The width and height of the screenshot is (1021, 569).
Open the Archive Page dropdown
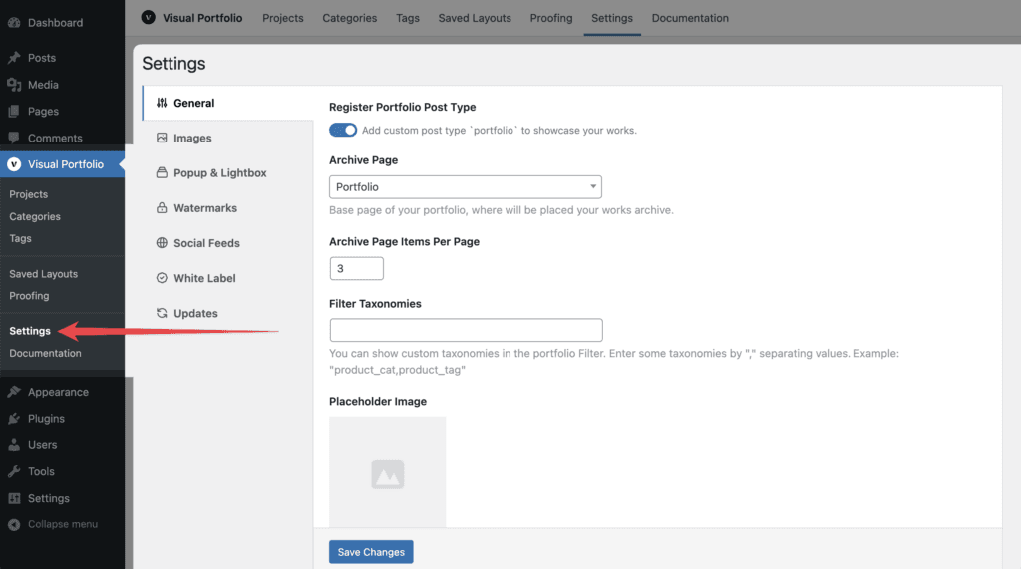466,187
